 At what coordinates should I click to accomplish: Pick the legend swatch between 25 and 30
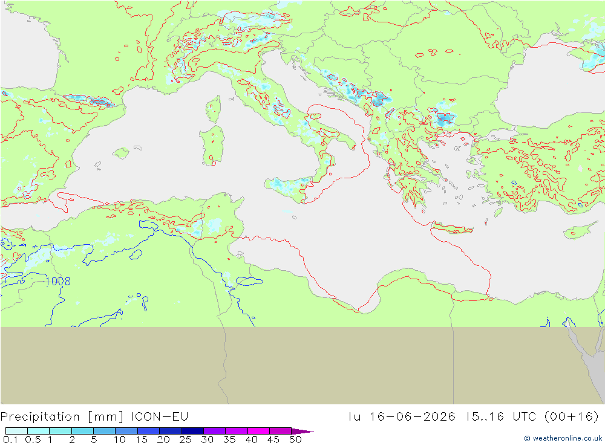click(x=192, y=431)
